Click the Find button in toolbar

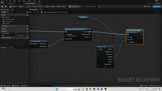pyautogui.click(x=29, y=7)
